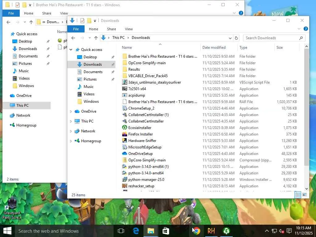Select the ChromeSetup_2 installer icon
This screenshot has height=237, width=316.
125,108
